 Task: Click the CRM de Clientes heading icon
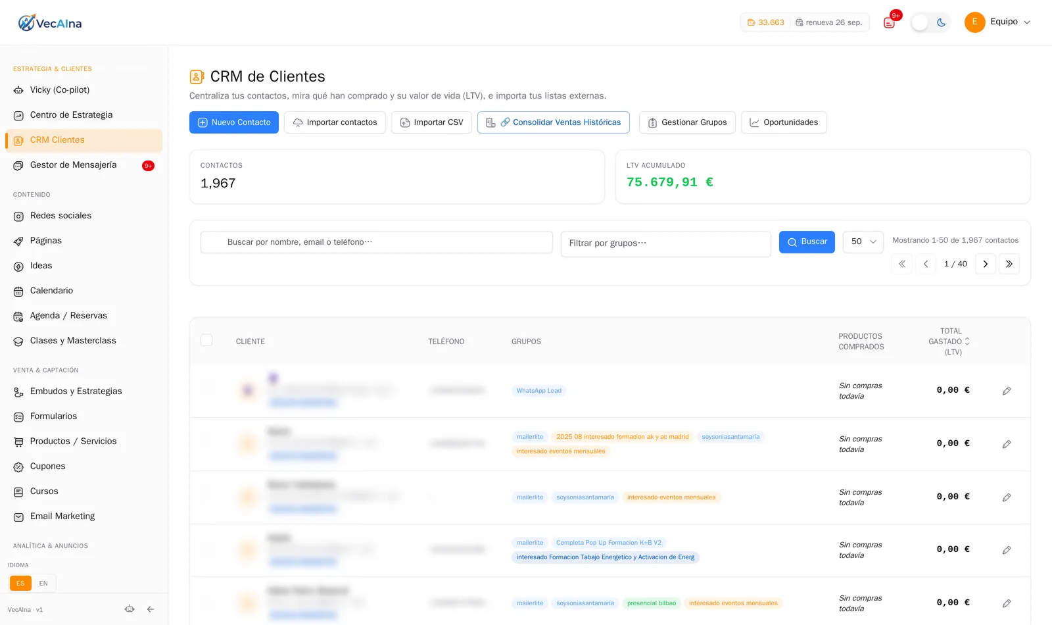tap(197, 77)
